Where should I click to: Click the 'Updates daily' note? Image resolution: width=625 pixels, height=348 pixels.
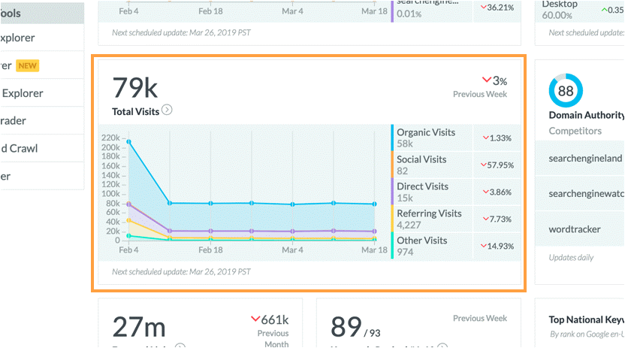coord(571,258)
